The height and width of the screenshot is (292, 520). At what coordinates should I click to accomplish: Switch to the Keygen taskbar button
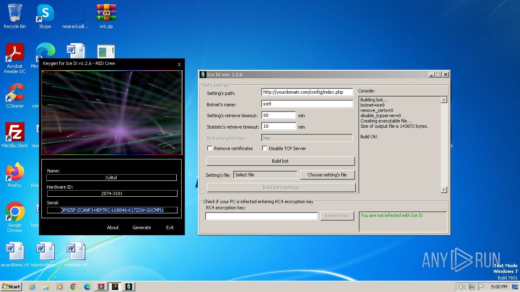click(115, 287)
